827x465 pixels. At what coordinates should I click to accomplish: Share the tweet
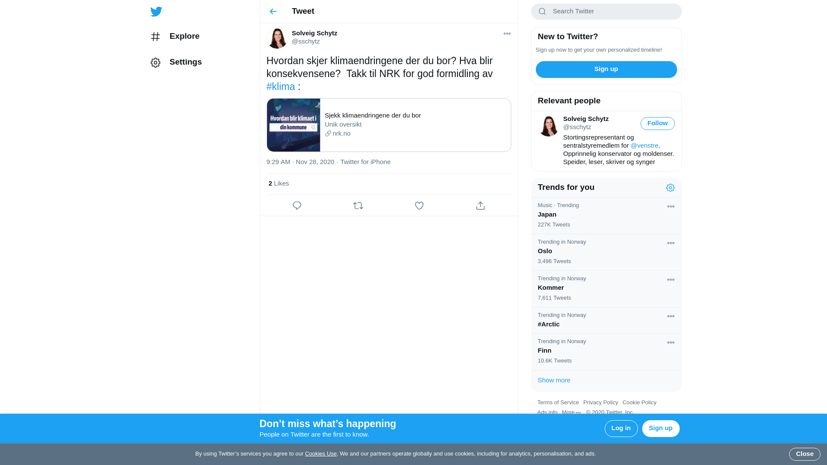480,206
